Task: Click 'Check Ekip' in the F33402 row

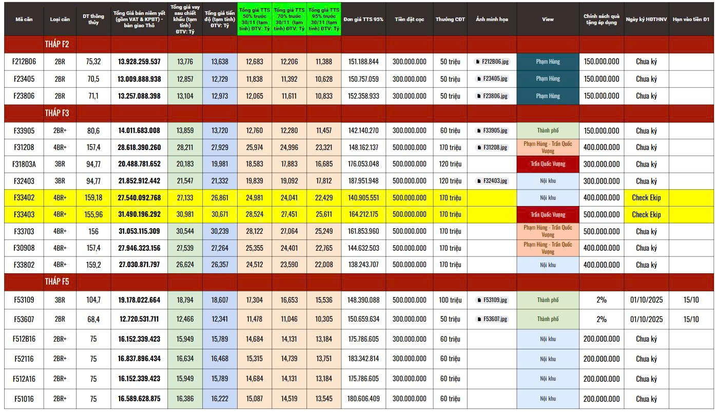Action: click(x=646, y=198)
